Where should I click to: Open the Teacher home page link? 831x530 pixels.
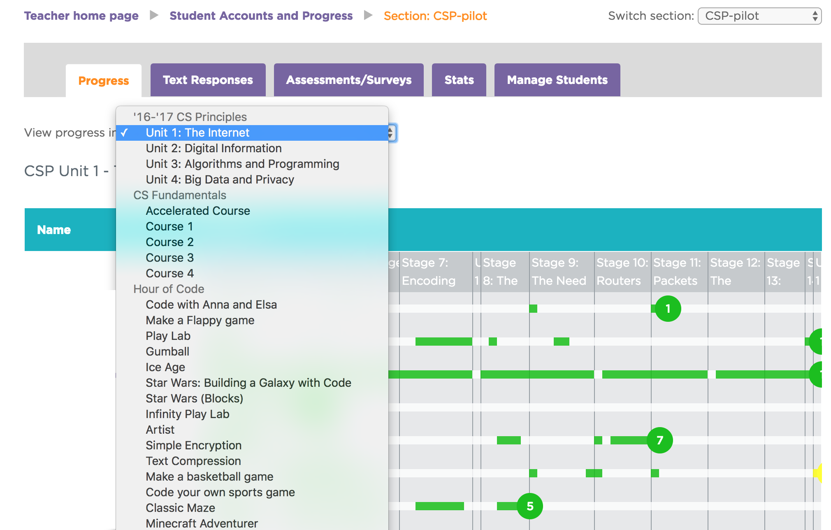[81, 16]
